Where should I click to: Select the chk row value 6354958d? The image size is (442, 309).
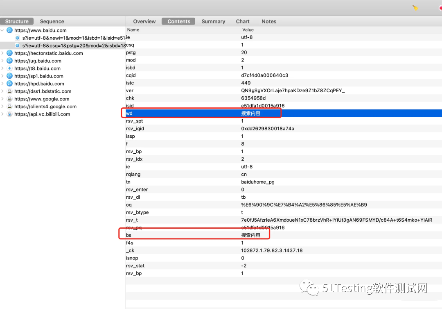[253, 98]
